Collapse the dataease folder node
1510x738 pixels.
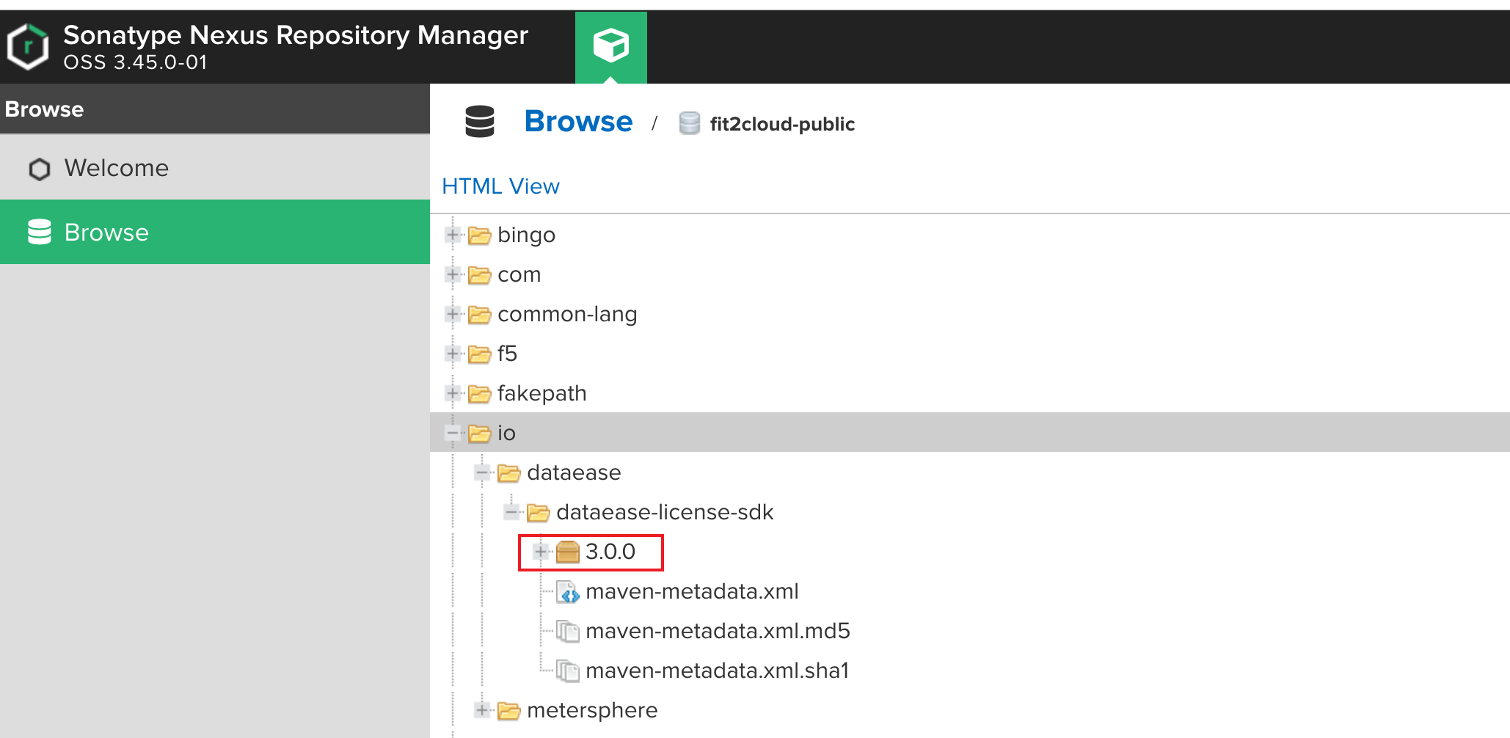point(482,472)
